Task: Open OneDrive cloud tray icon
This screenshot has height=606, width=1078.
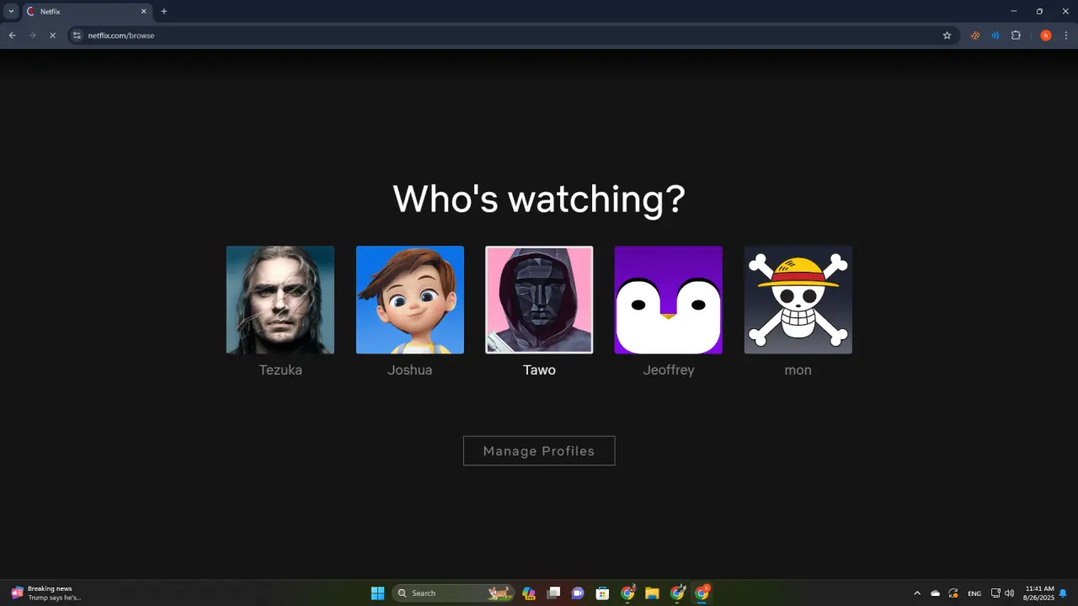Action: (935, 593)
